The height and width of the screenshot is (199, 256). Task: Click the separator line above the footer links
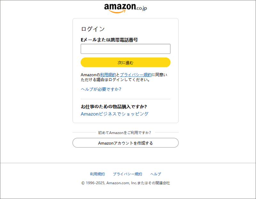(128, 163)
